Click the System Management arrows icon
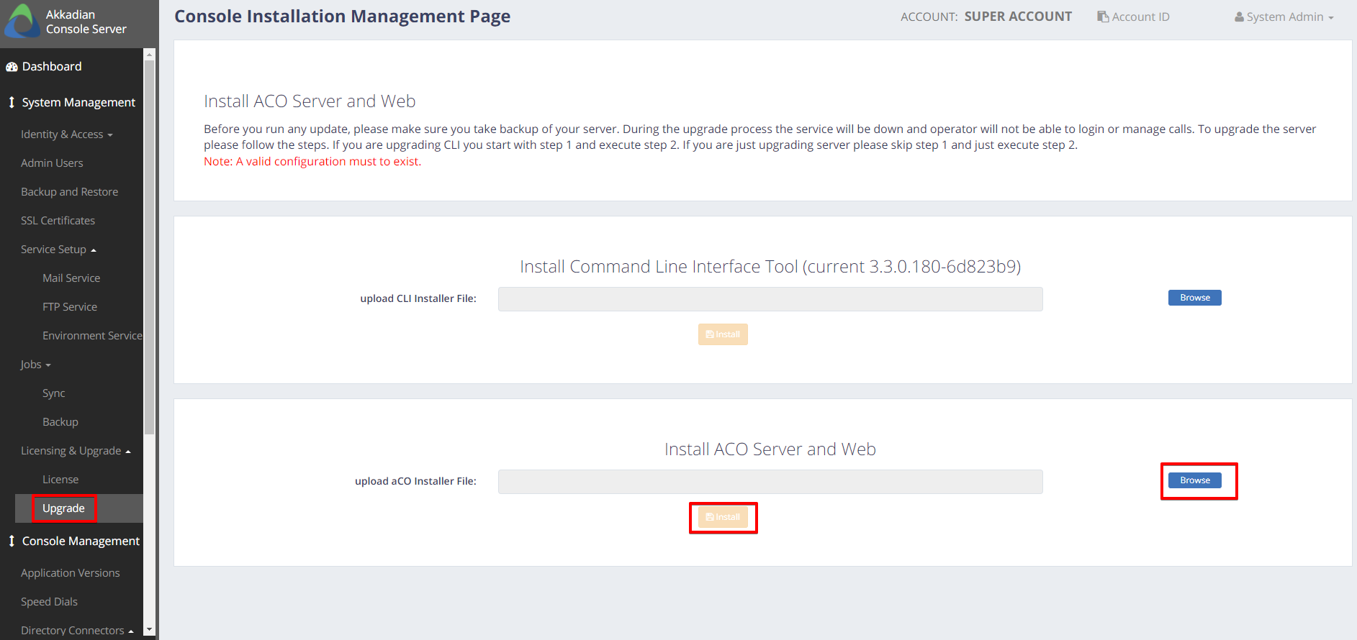The height and width of the screenshot is (640, 1357). pos(12,102)
